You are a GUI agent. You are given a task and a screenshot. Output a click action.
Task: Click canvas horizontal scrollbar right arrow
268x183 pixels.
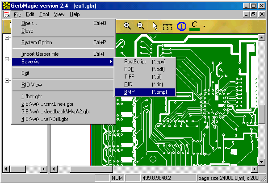[x=255, y=169]
